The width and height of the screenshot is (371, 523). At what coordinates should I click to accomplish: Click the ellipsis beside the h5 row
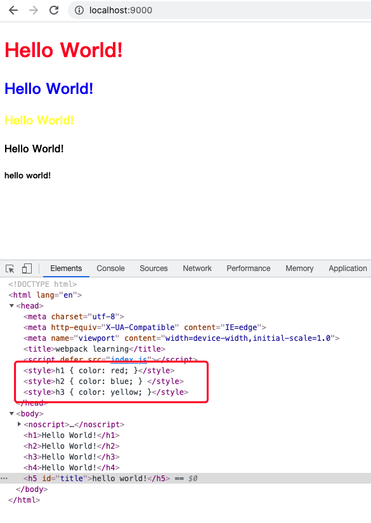tap(4, 479)
